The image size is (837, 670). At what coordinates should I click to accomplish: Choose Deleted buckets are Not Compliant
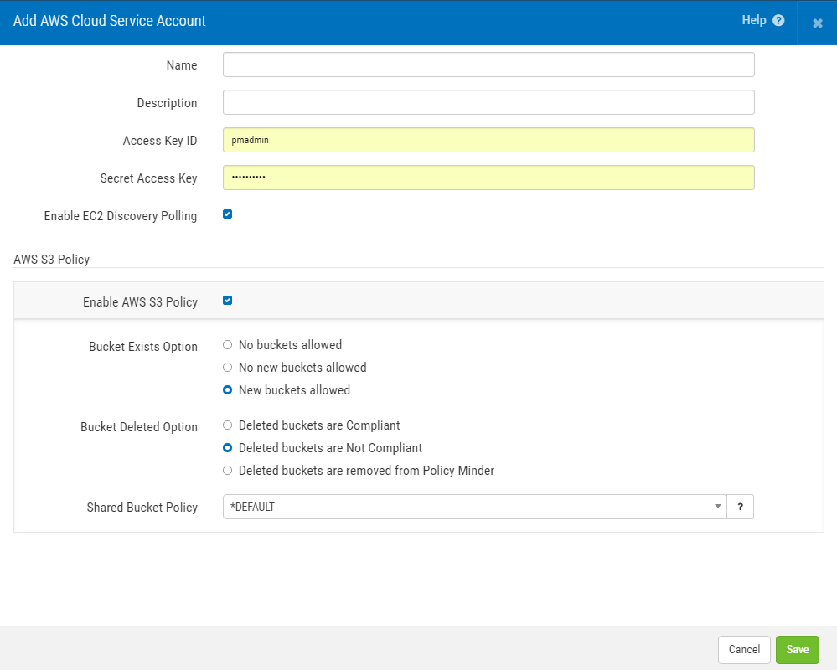[x=227, y=447]
